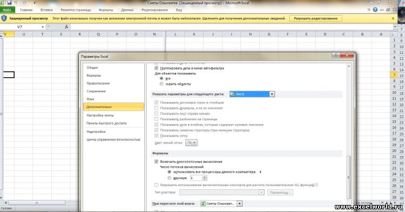Select column L header

(x=175, y=34)
